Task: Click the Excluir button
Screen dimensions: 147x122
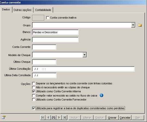Action: [100, 118]
